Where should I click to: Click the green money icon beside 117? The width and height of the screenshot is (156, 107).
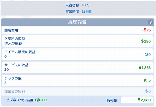pos(38,100)
